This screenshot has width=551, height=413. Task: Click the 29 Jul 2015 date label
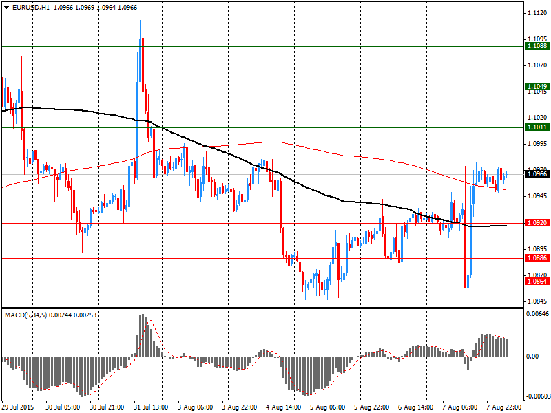(x=19, y=407)
